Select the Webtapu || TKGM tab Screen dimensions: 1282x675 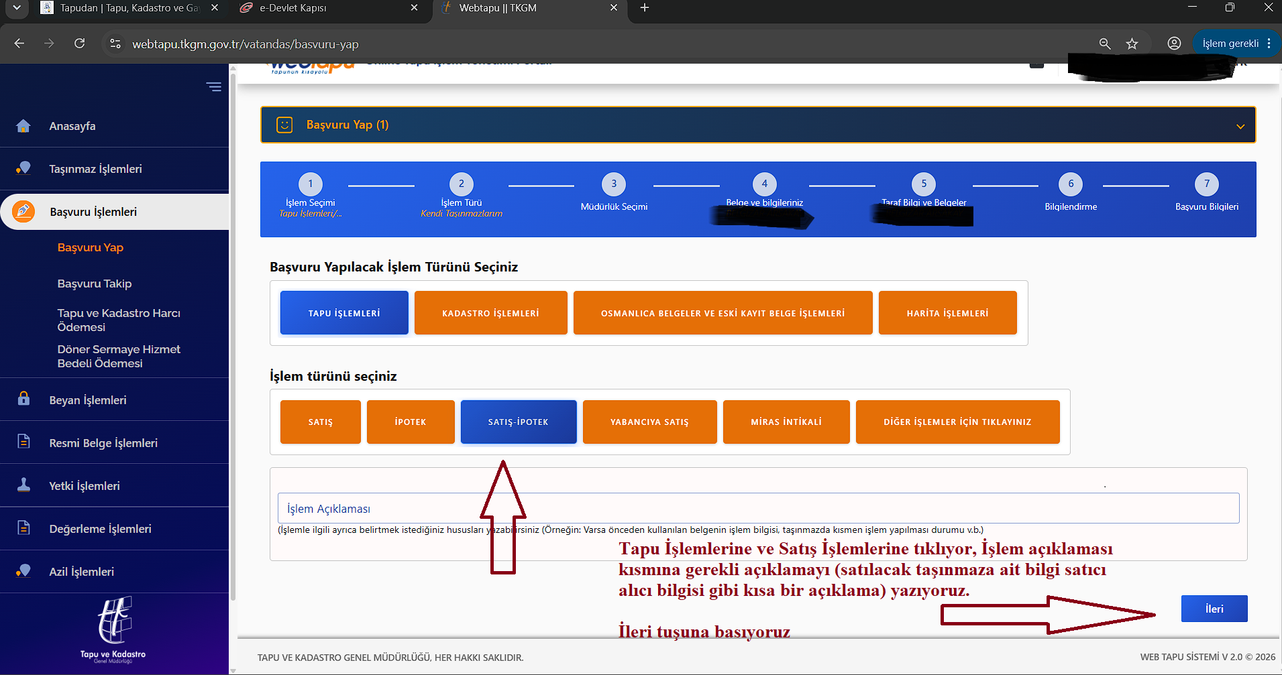click(x=530, y=8)
